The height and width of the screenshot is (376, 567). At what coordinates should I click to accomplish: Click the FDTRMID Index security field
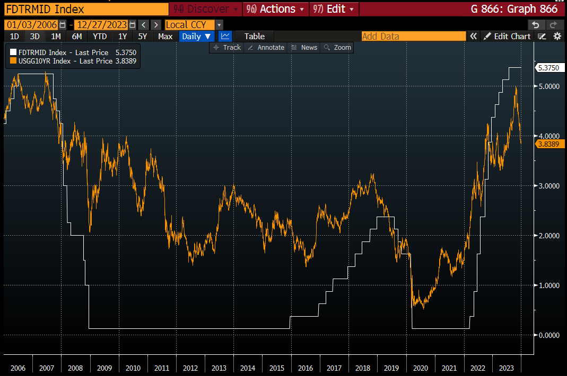pyautogui.click(x=86, y=8)
